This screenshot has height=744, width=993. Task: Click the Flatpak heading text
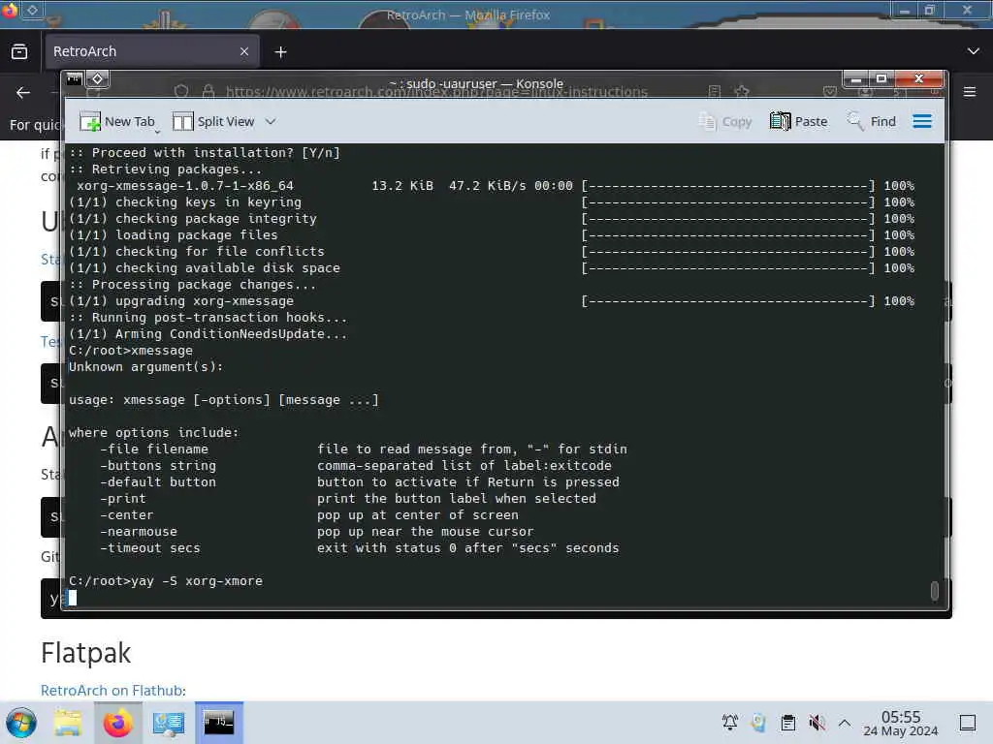(x=85, y=653)
